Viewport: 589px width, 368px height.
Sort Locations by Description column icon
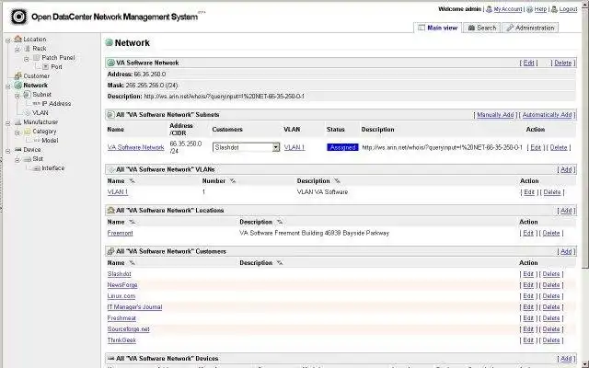pyautogui.click(x=280, y=222)
